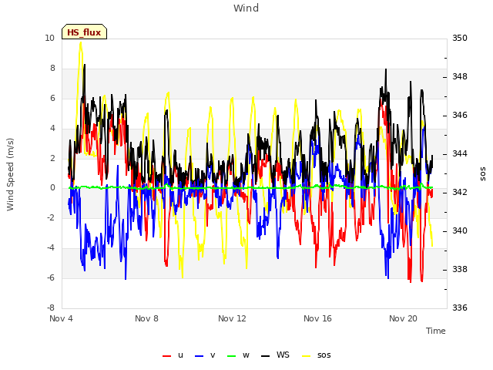
Task: Toggle the yellow sos legend entry
Action: point(317,355)
